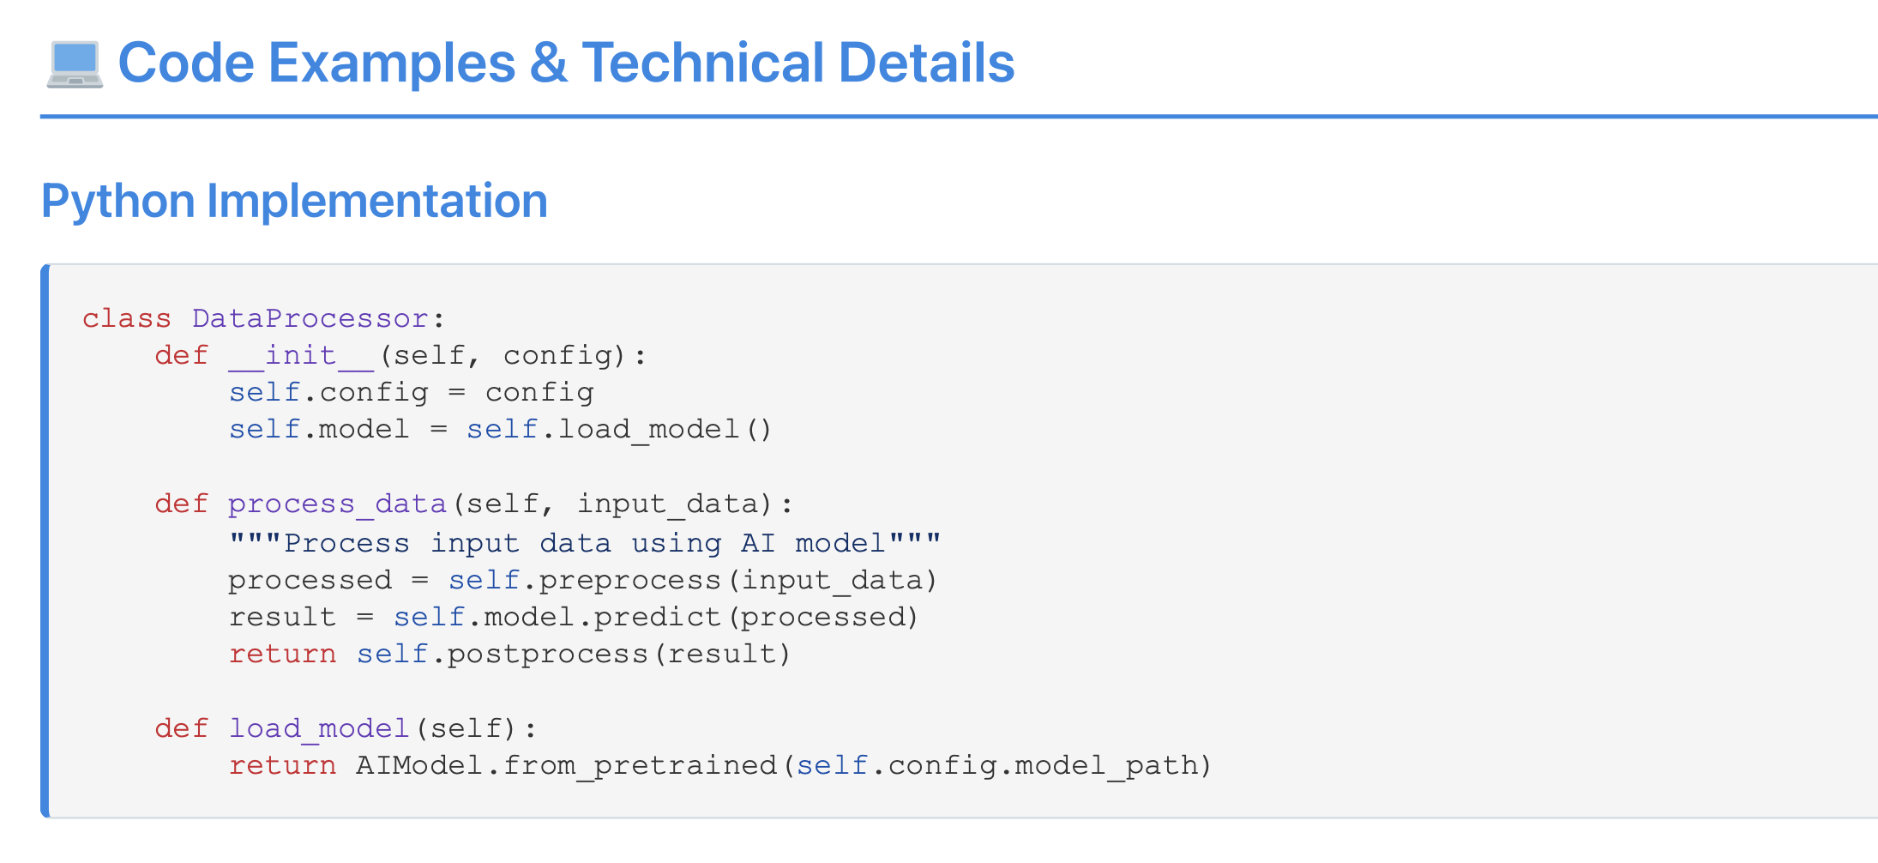The height and width of the screenshot is (863, 1878).
Task: Click the "result" variable being assigned
Action: tap(282, 618)
